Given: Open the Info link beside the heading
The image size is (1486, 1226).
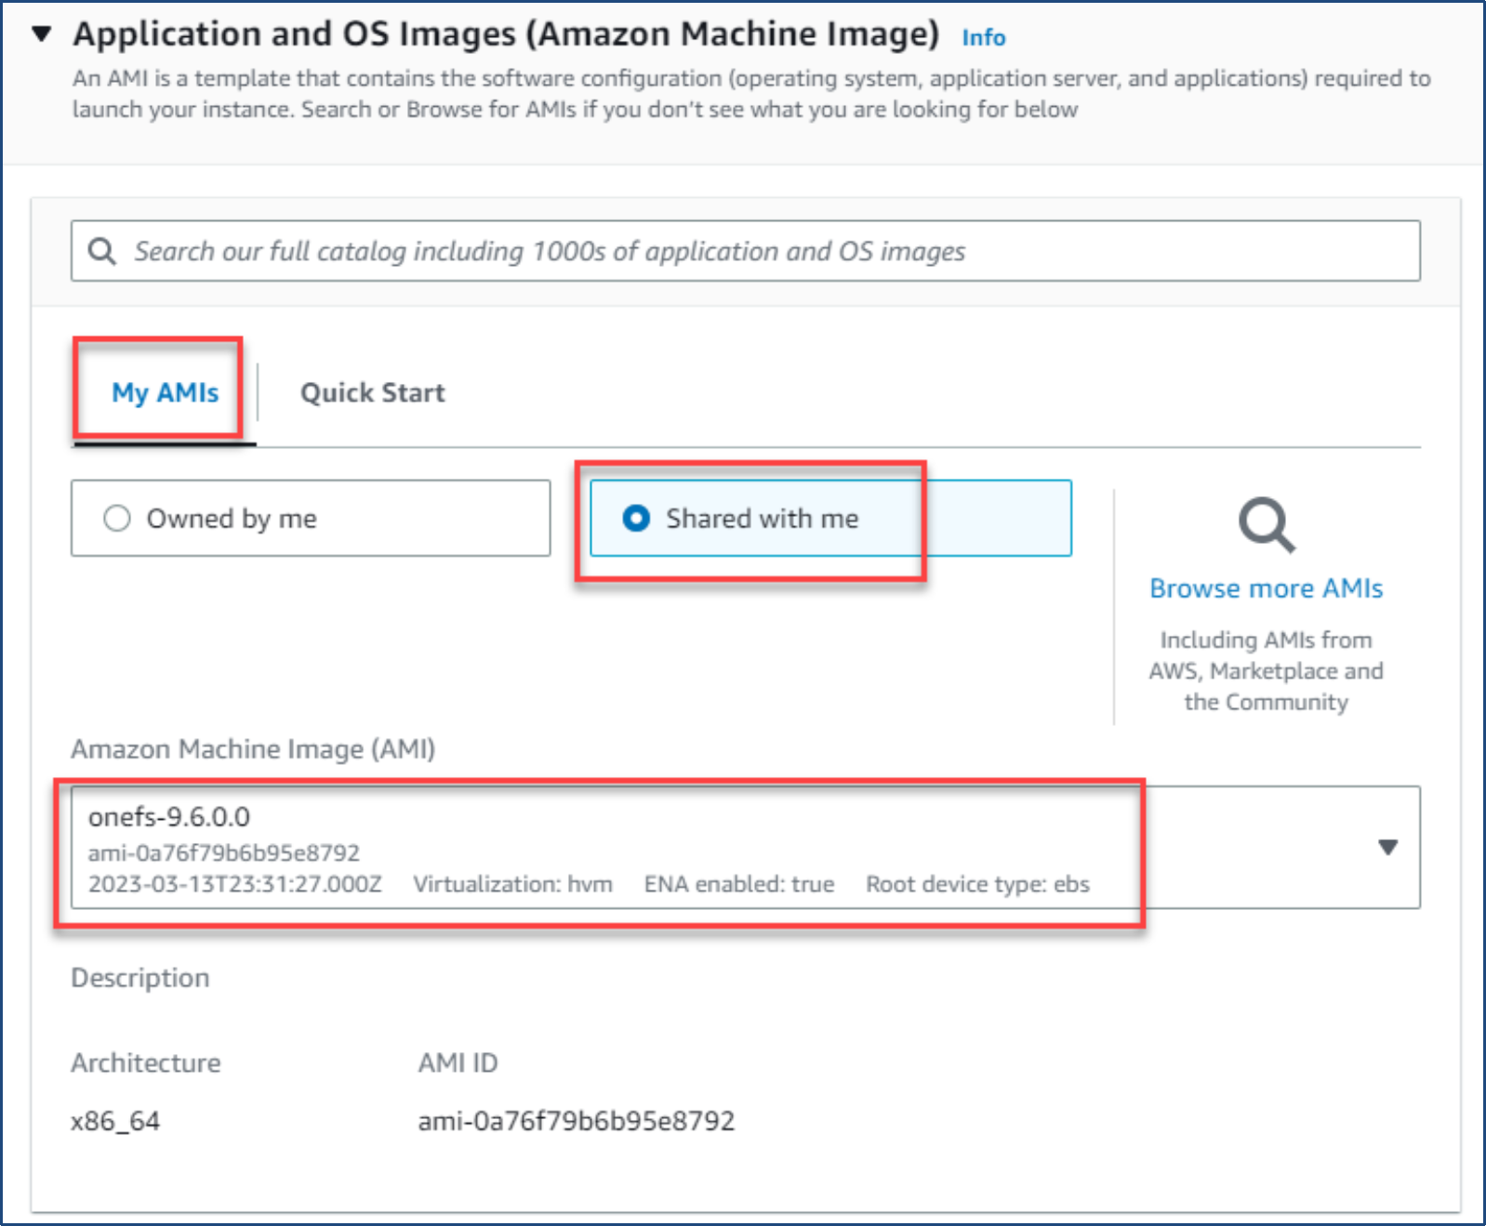Looking at the screenshot, I should [983, 37].
